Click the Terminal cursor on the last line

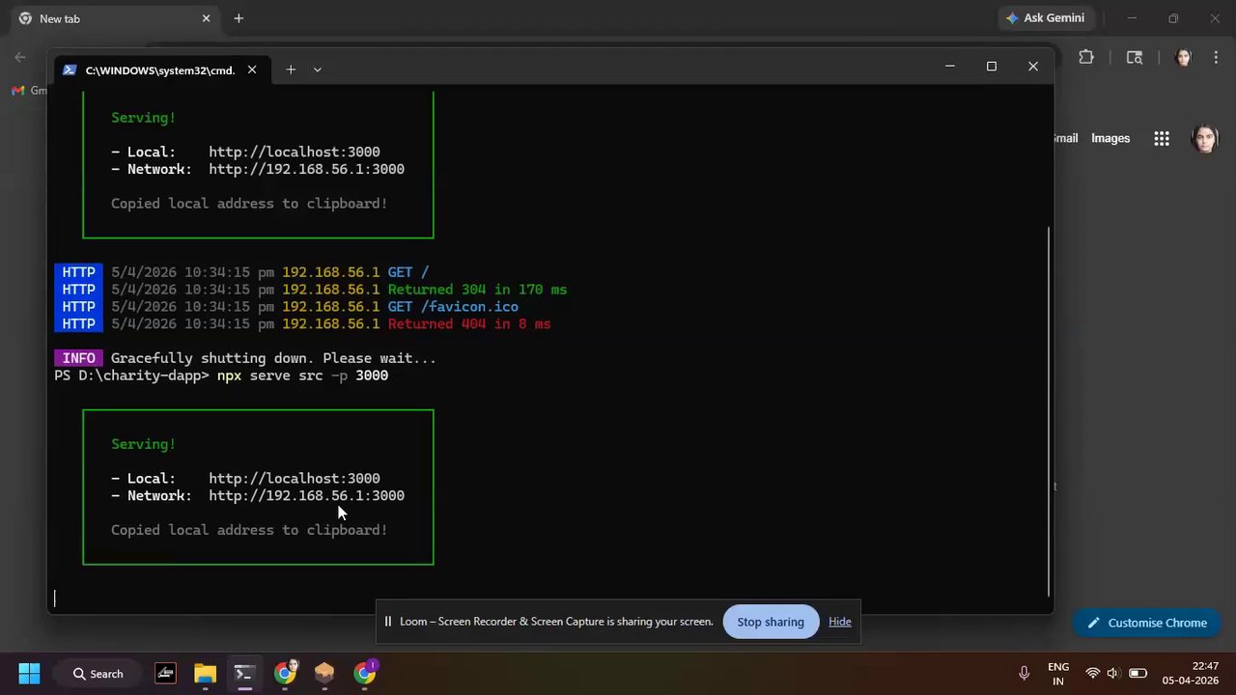coord(55,598)
